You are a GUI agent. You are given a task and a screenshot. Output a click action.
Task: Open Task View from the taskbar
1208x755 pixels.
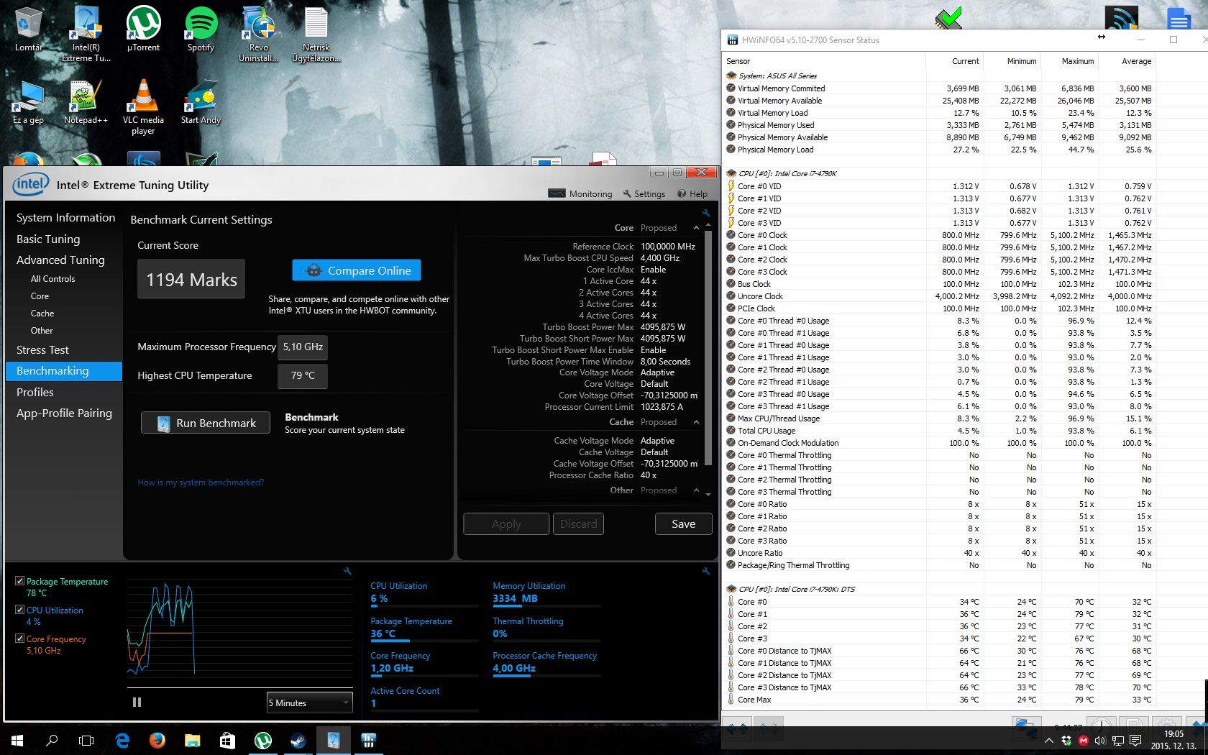click(86, 740)
